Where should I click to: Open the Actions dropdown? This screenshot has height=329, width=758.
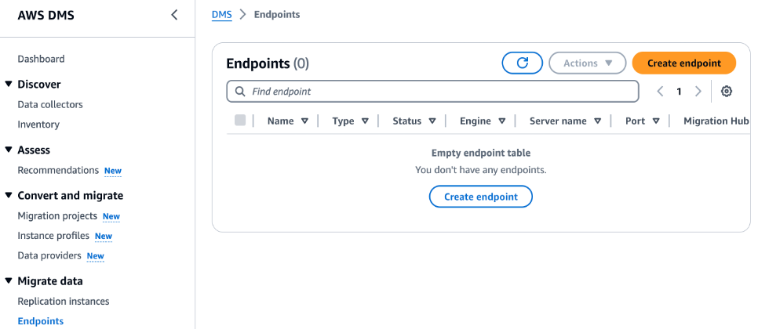pyautogui.click(x=588, y=63)
